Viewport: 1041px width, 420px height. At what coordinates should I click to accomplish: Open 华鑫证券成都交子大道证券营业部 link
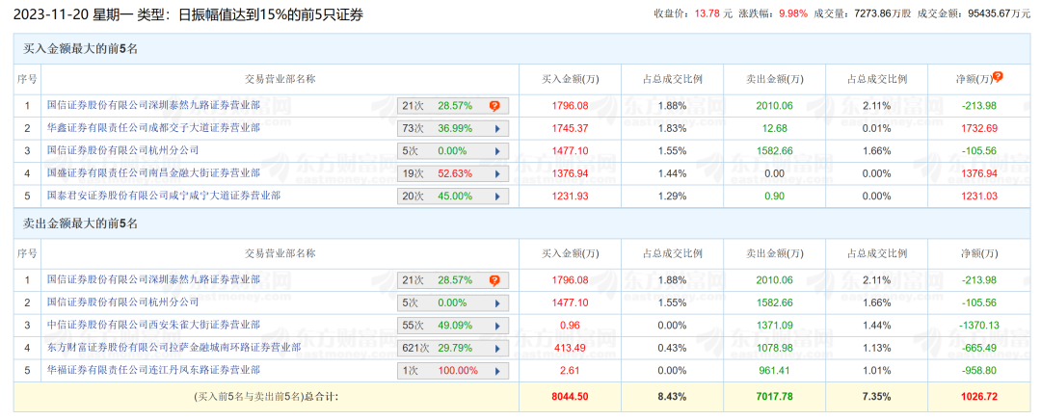click(153, 127)
